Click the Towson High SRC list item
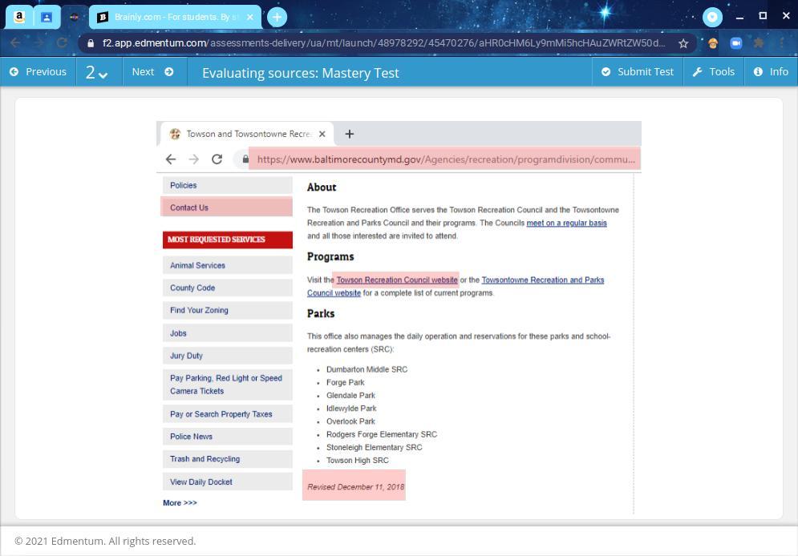Screen dimensions: 798x556 (x=357, y=461)
